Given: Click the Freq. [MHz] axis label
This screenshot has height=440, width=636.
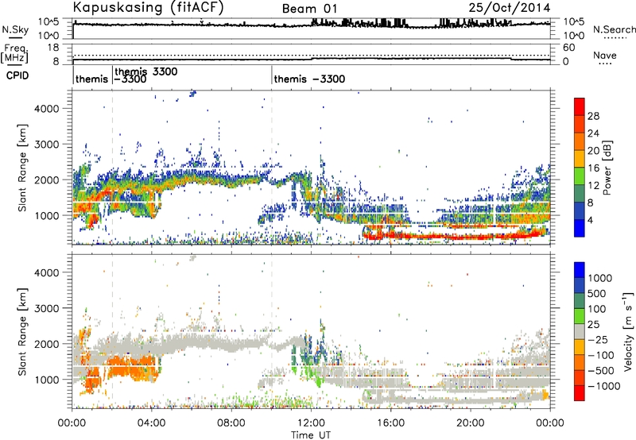Looking at the screenshot, I should tap(15, 54).
